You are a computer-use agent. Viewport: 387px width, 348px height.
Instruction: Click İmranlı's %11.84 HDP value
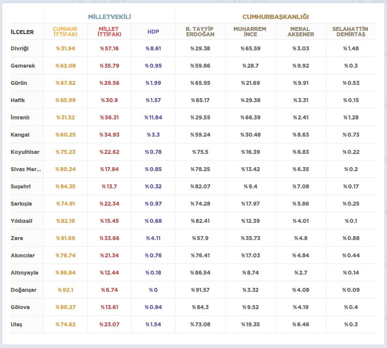click(x=153, y=117)
